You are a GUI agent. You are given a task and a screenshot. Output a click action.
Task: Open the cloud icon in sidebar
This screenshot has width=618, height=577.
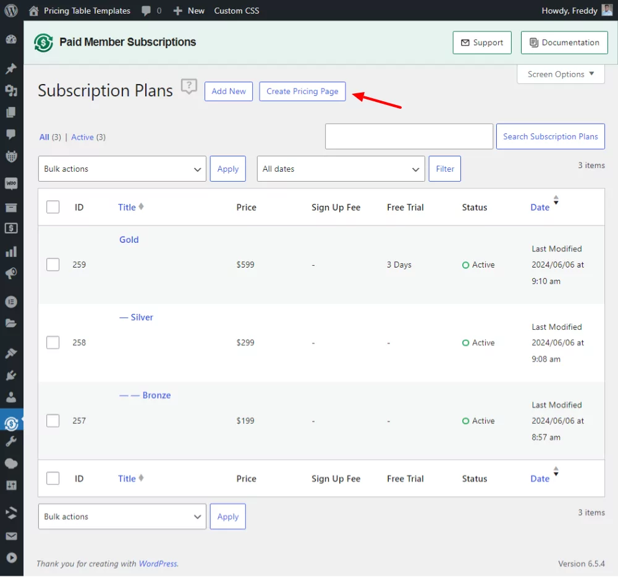point(11,464)
